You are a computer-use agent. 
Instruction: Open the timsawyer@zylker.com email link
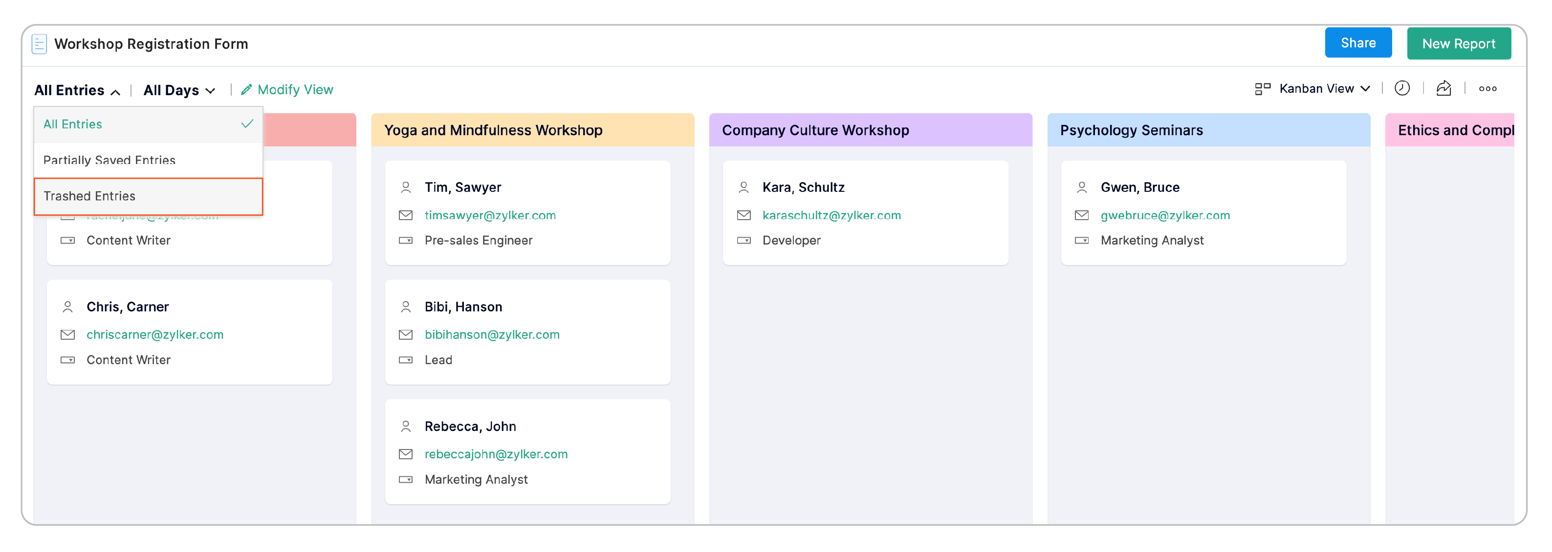click(490, 215)
